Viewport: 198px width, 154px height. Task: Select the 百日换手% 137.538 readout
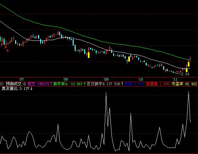104,84
